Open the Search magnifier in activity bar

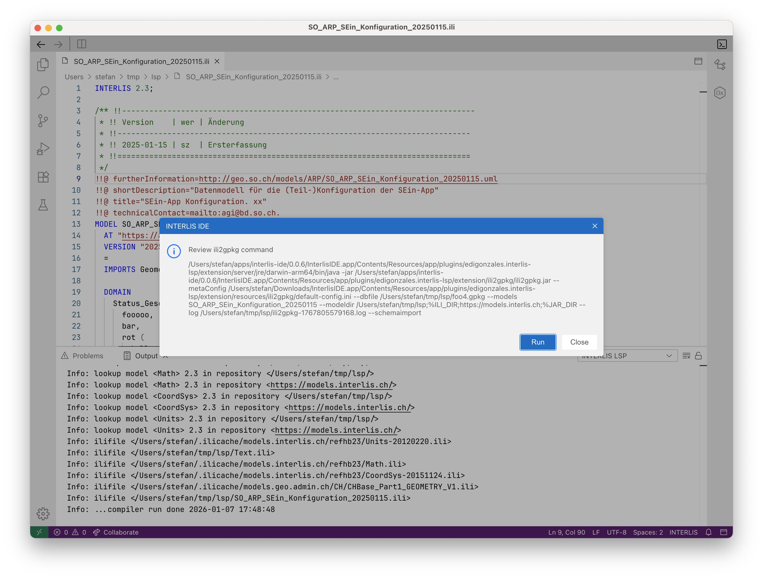(43, 92)
